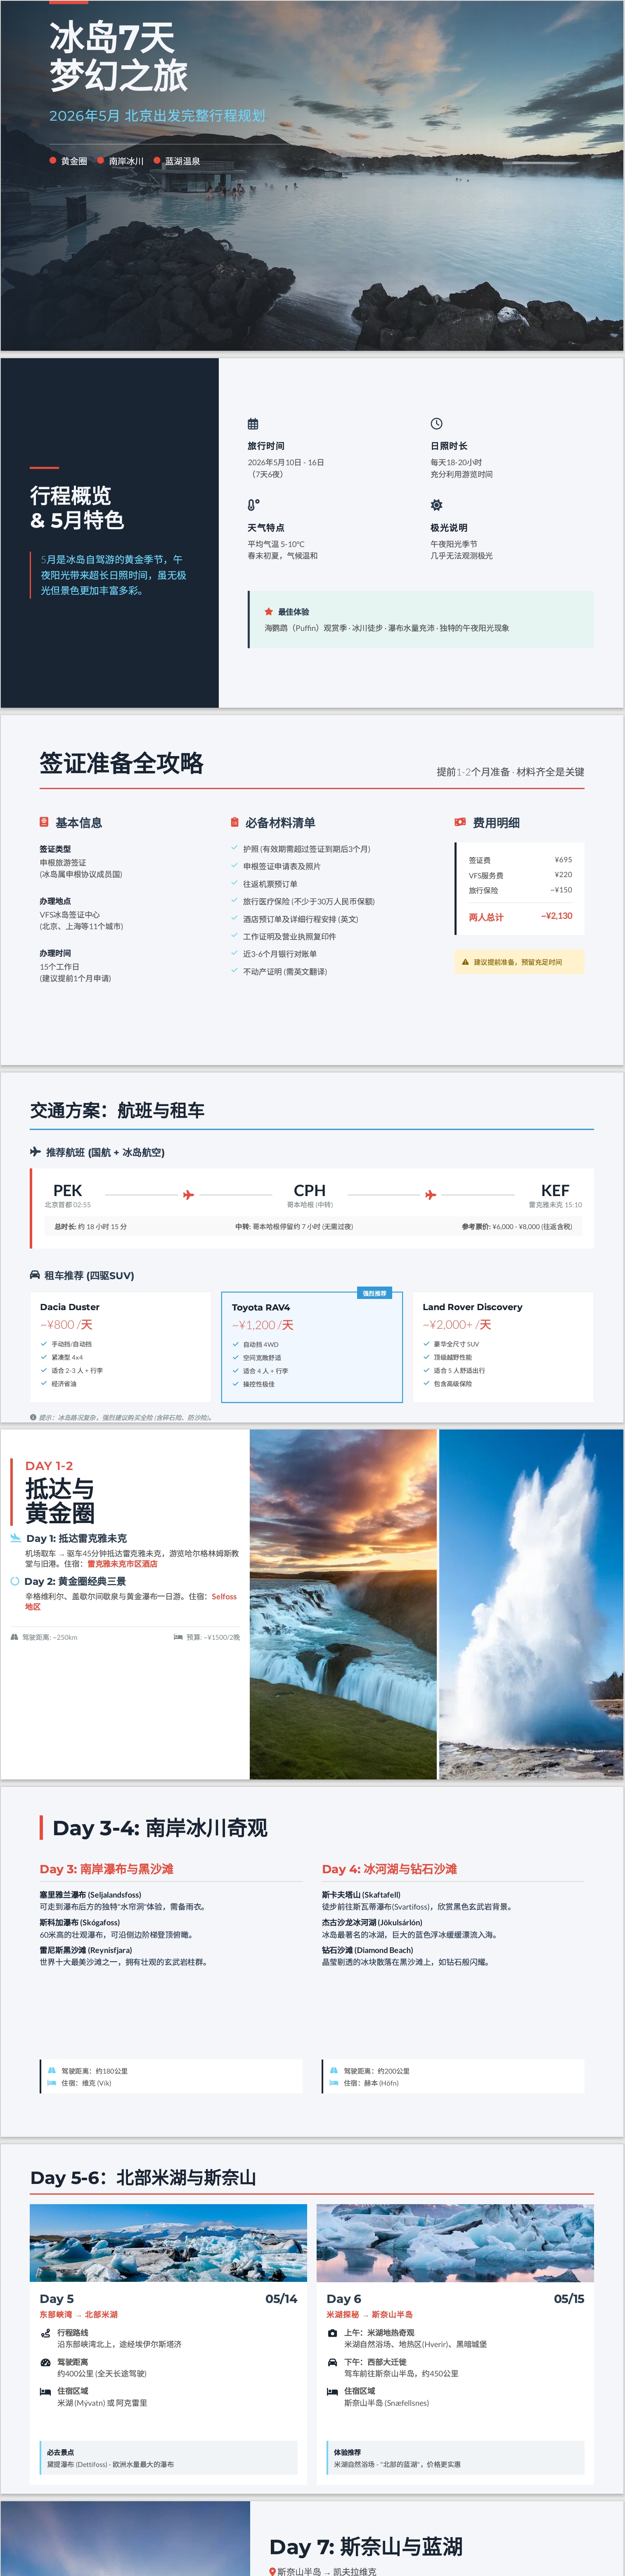Click the circle icon beside Day 2: 黄金圈经典三景

coord(15,1581)
